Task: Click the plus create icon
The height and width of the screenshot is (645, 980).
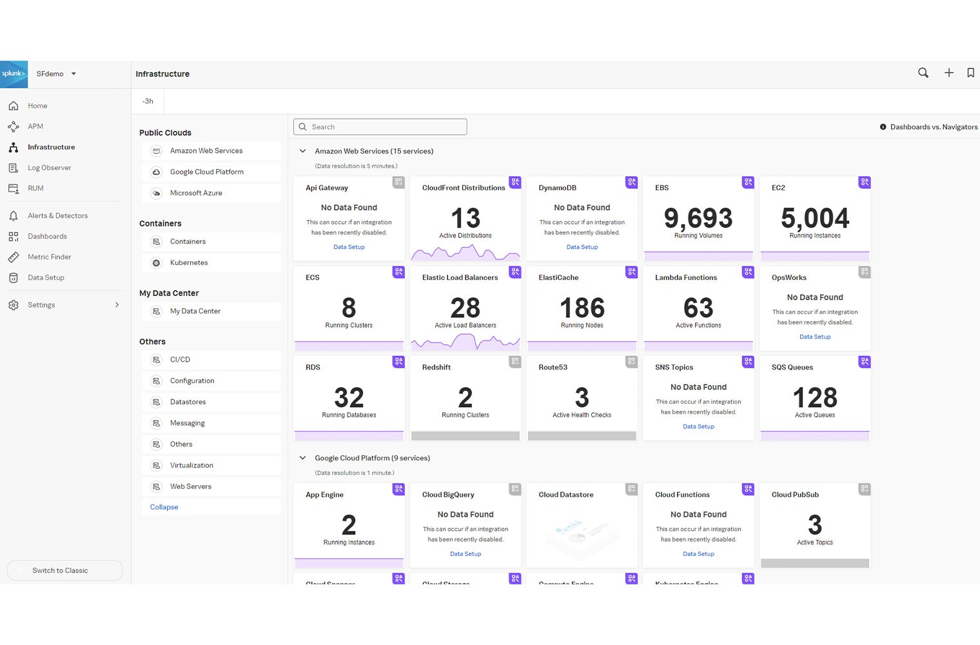Action: click(x=949, y=73)
